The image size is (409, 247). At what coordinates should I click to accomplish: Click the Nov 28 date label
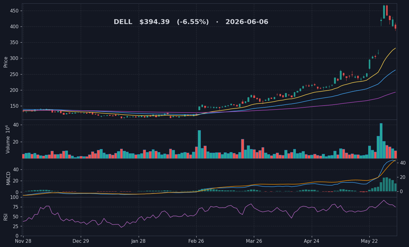[23, 241]
